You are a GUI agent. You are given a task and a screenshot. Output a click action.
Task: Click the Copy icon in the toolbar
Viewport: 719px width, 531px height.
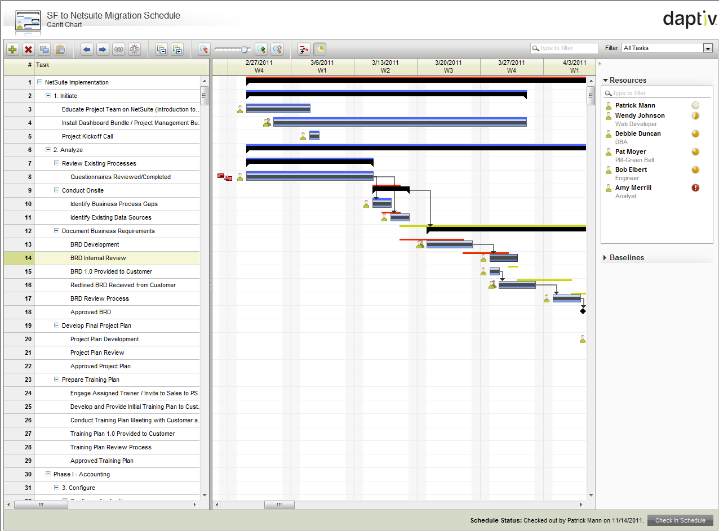point(44,50)
